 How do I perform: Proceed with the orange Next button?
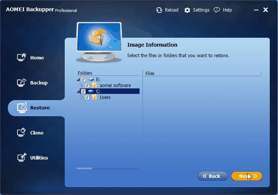pos(247,176)
